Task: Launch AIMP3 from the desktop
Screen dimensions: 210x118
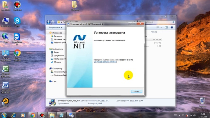Action: point(6,103)
